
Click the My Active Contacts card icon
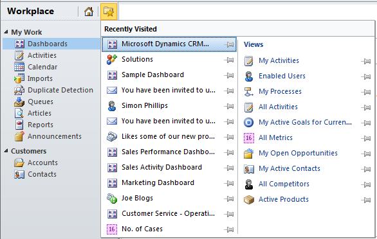pos(248,169)
